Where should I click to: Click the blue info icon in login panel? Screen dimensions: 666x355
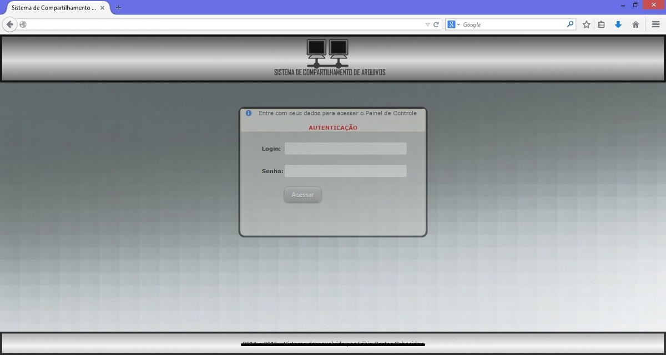pyautogui.click(x=249, y=113)
